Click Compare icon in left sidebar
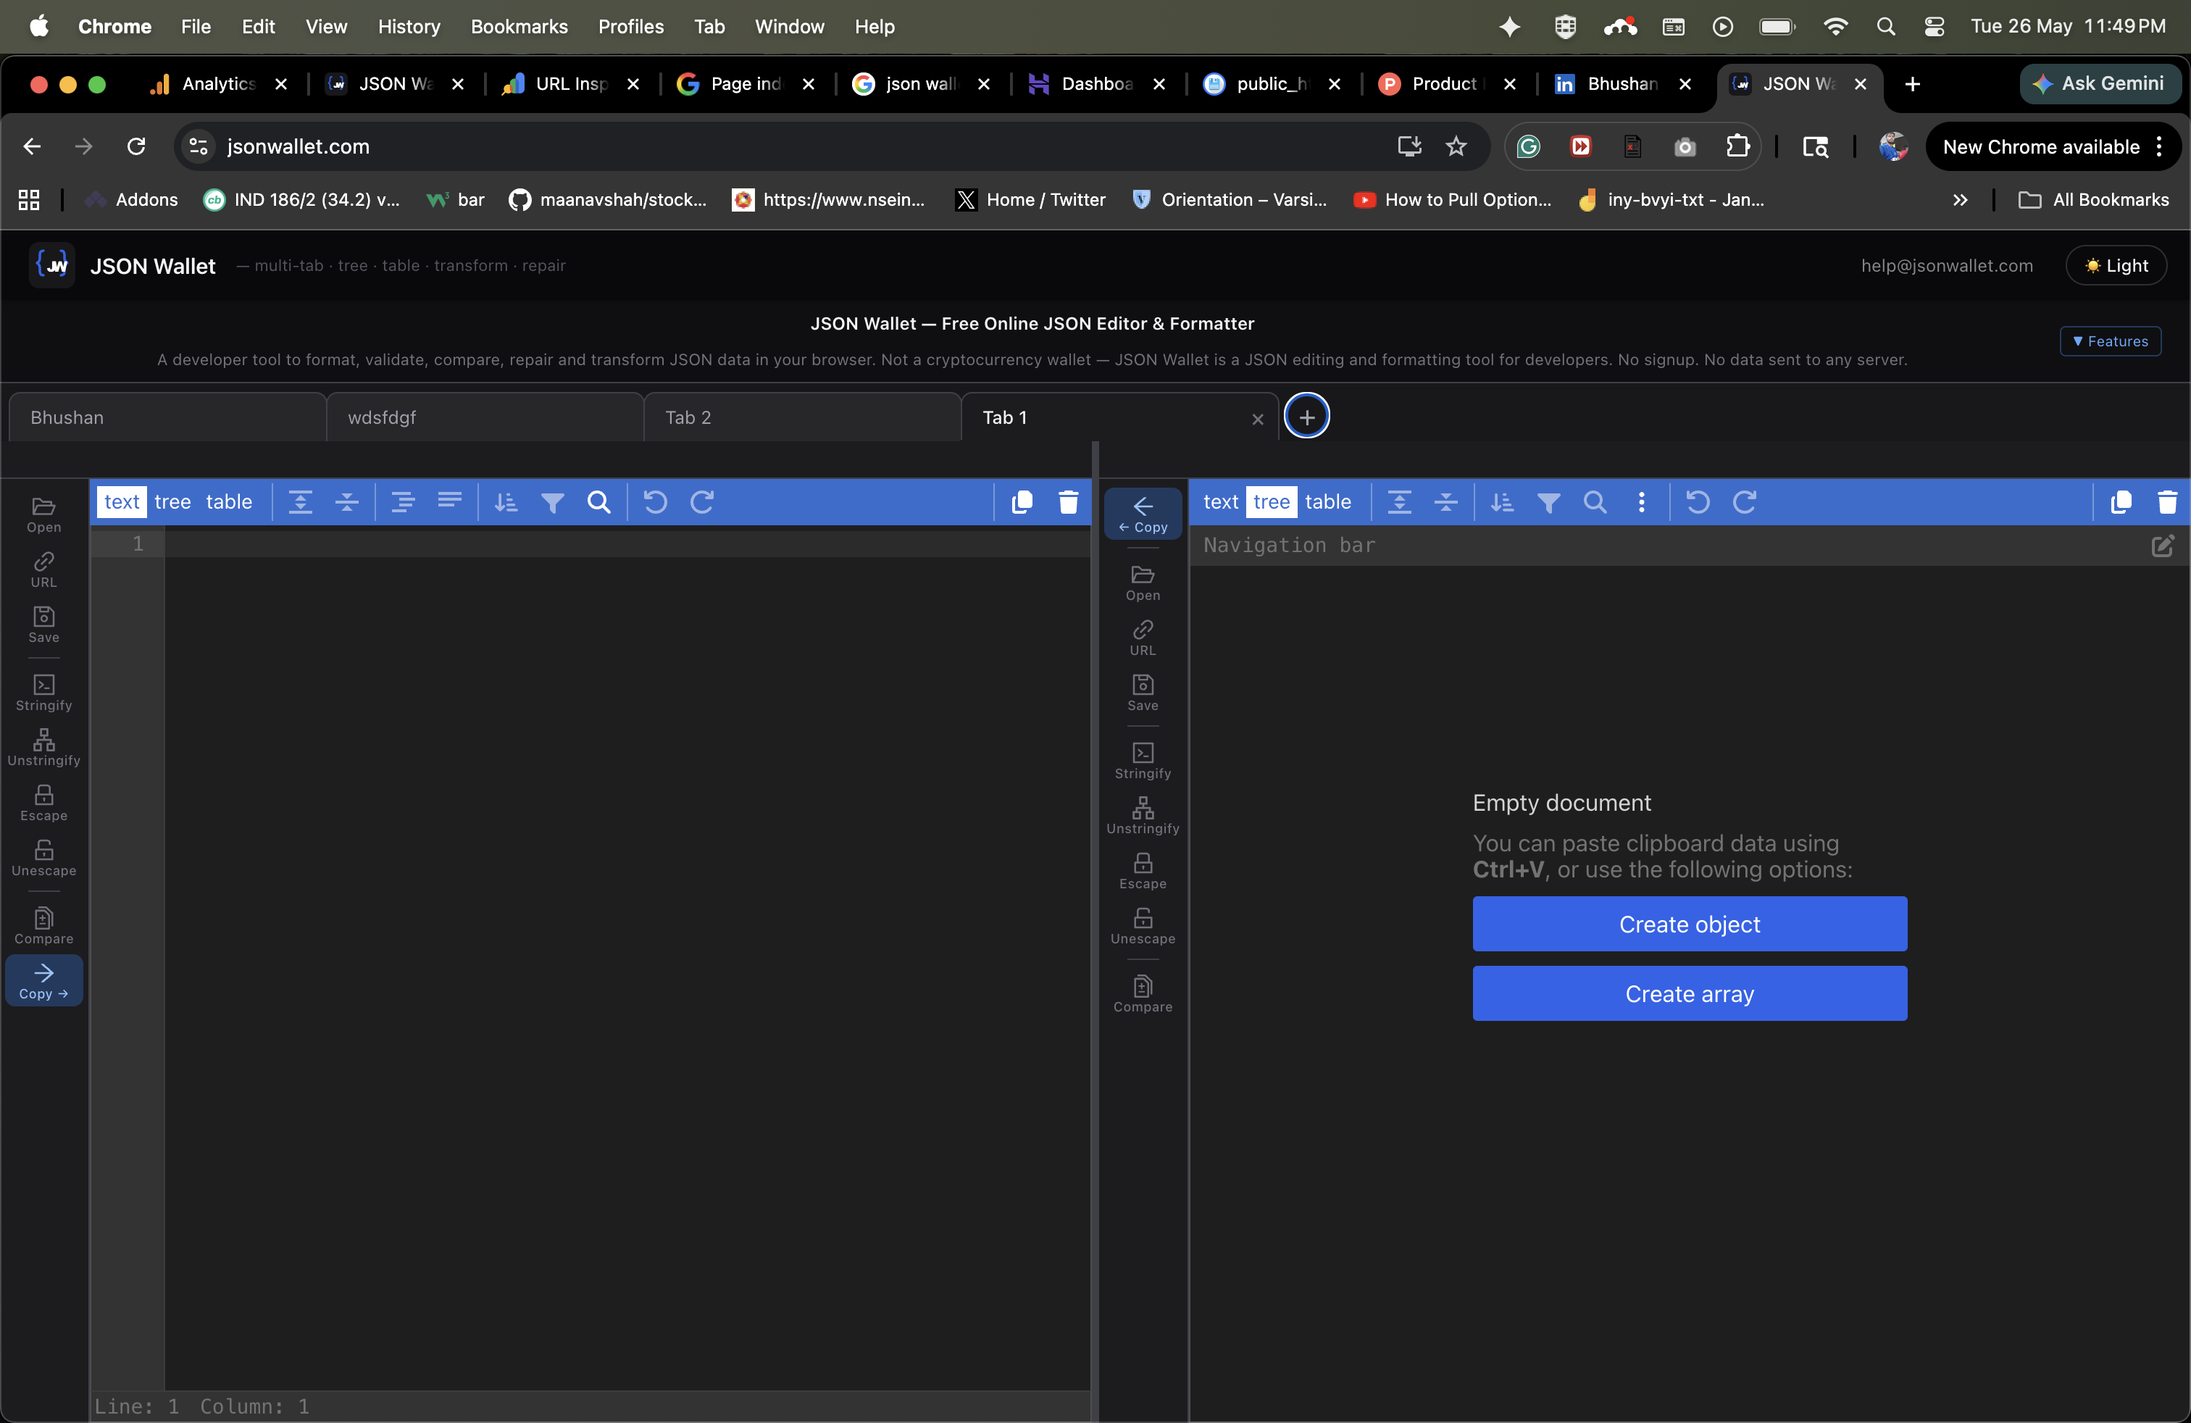 [43, 927]
